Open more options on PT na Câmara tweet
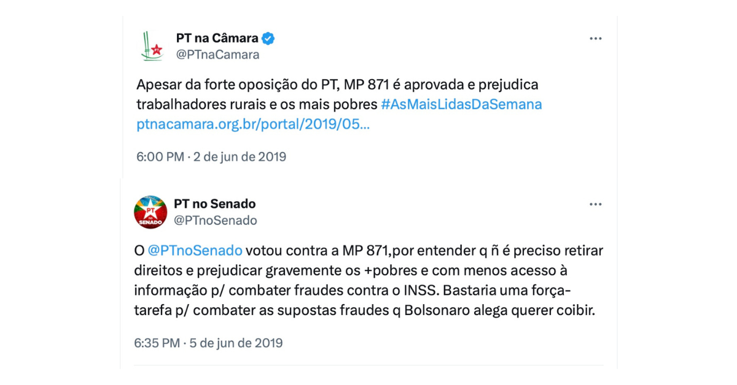 coord(595,39)
